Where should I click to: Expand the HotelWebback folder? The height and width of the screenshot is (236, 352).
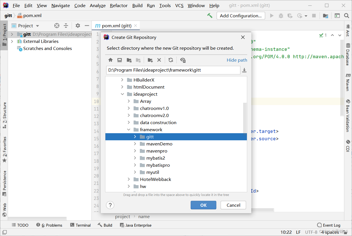[x=129, y=179]
